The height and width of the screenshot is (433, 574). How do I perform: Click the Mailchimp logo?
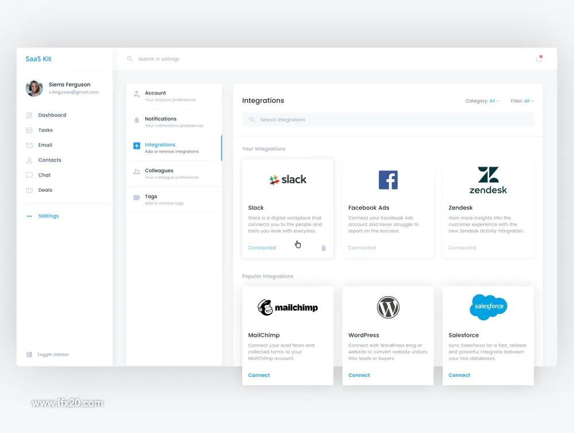click(x=288, y=308)
